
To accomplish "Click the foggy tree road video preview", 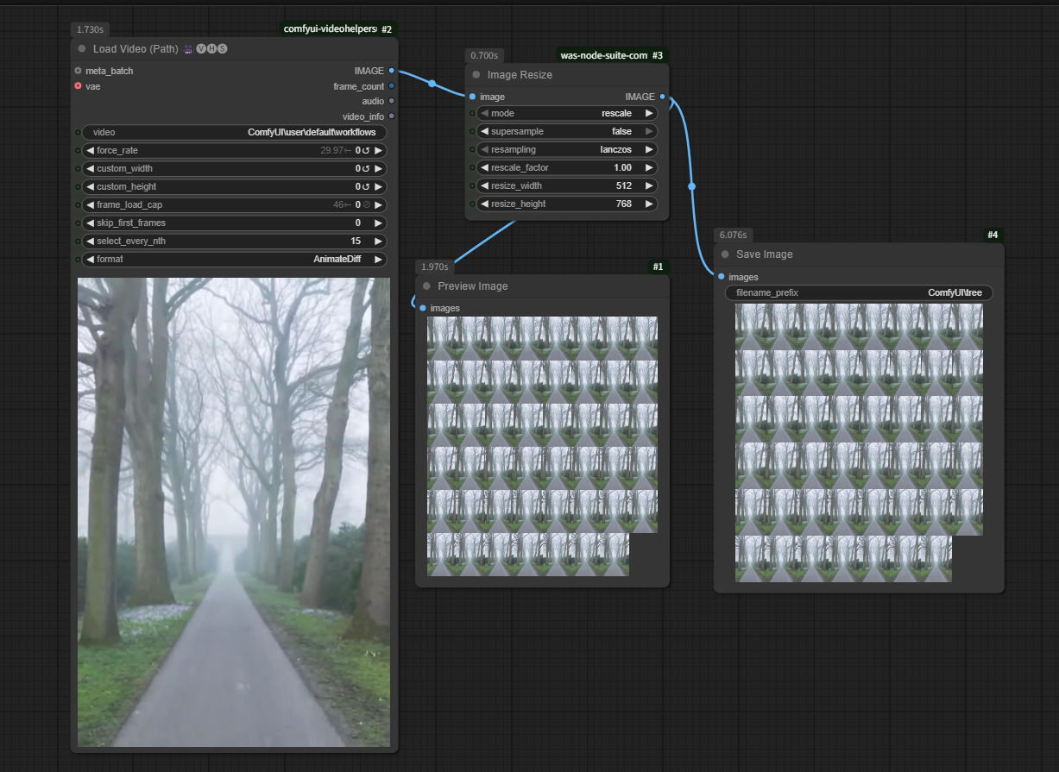I will point(233,512).
